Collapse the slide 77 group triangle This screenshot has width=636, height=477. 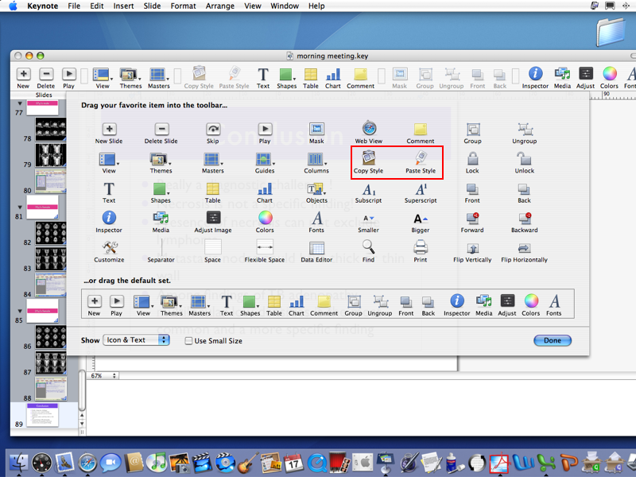(x=19, y=103)
